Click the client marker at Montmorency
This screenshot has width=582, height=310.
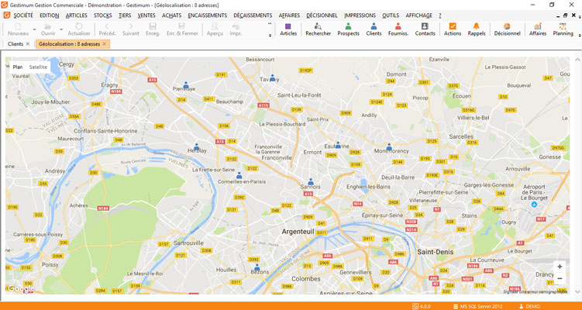coord(389,146)
